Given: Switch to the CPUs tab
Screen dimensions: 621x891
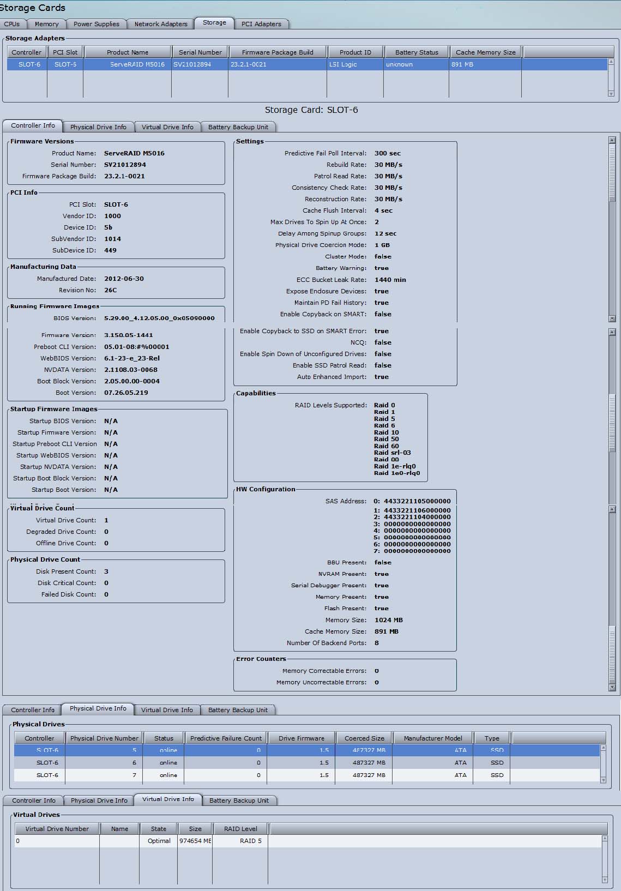Looking at the screenshot, I should point(12,24).
